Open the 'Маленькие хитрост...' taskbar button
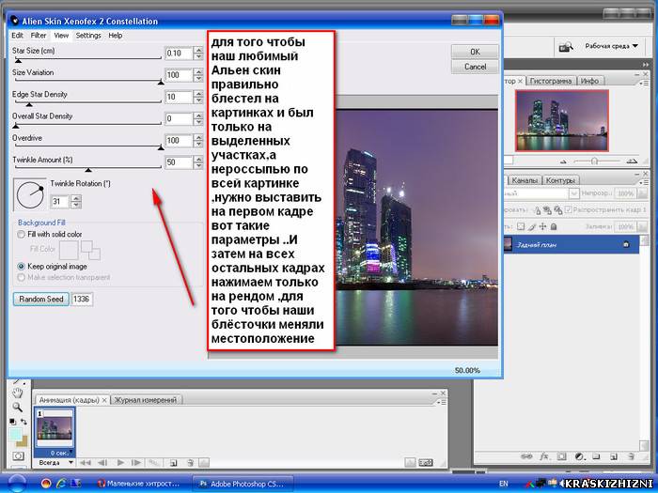 (x=139, y=484)
